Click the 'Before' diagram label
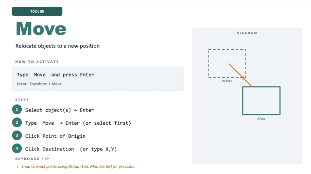 coord(227,81)
